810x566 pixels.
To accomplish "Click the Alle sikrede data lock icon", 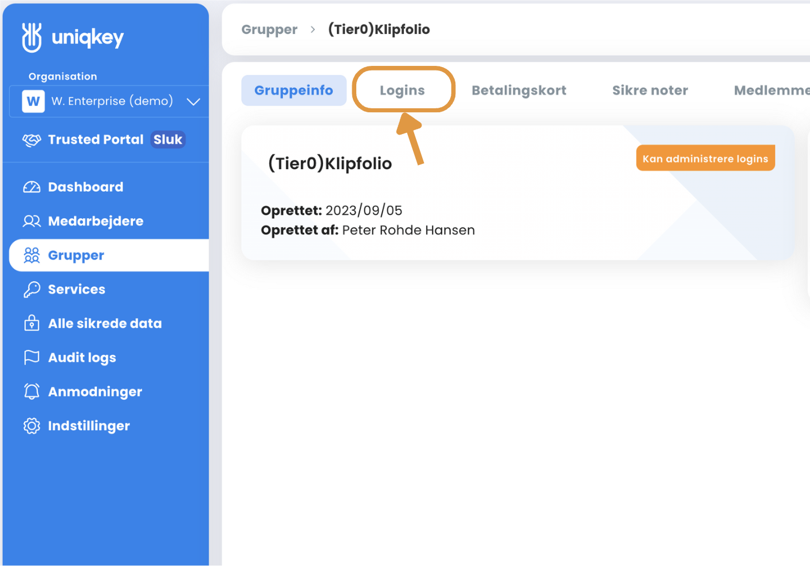I will pyautogui.click(x=32, y=323).
